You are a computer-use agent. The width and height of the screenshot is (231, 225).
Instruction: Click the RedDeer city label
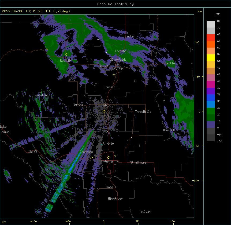click(x=118, y=68)
